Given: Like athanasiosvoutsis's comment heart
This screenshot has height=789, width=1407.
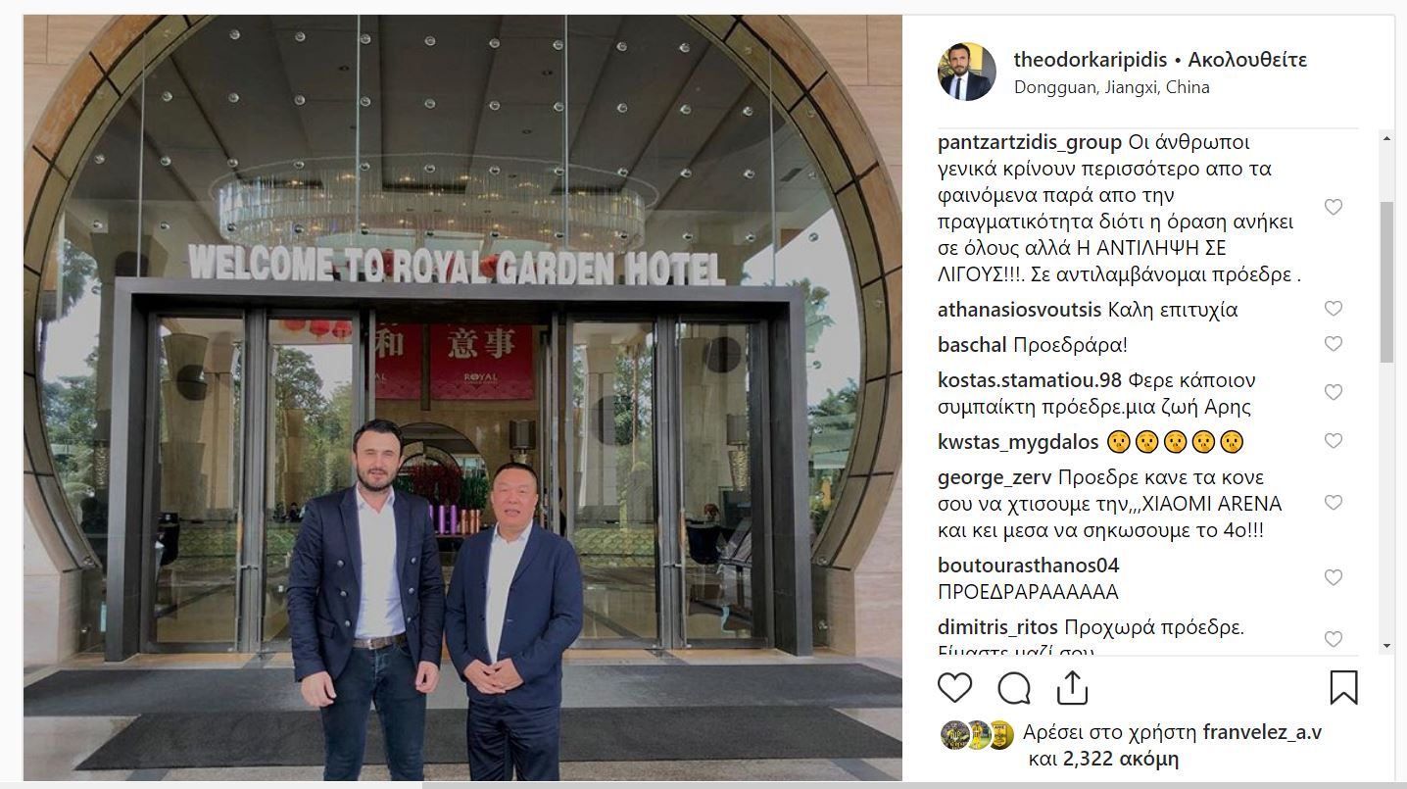Looking at the screenshot, I should (1333, 308).
